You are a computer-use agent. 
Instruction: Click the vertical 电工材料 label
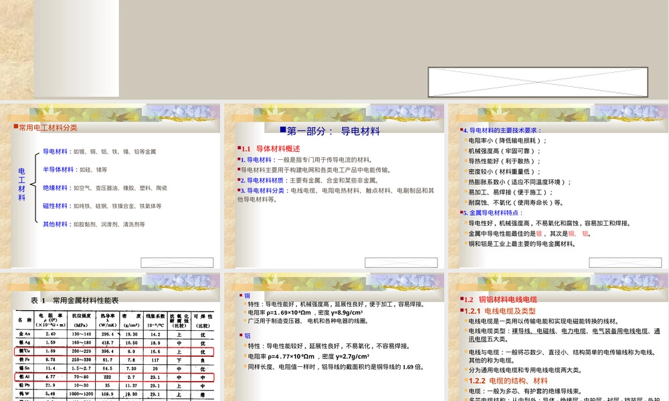[21, 184]
